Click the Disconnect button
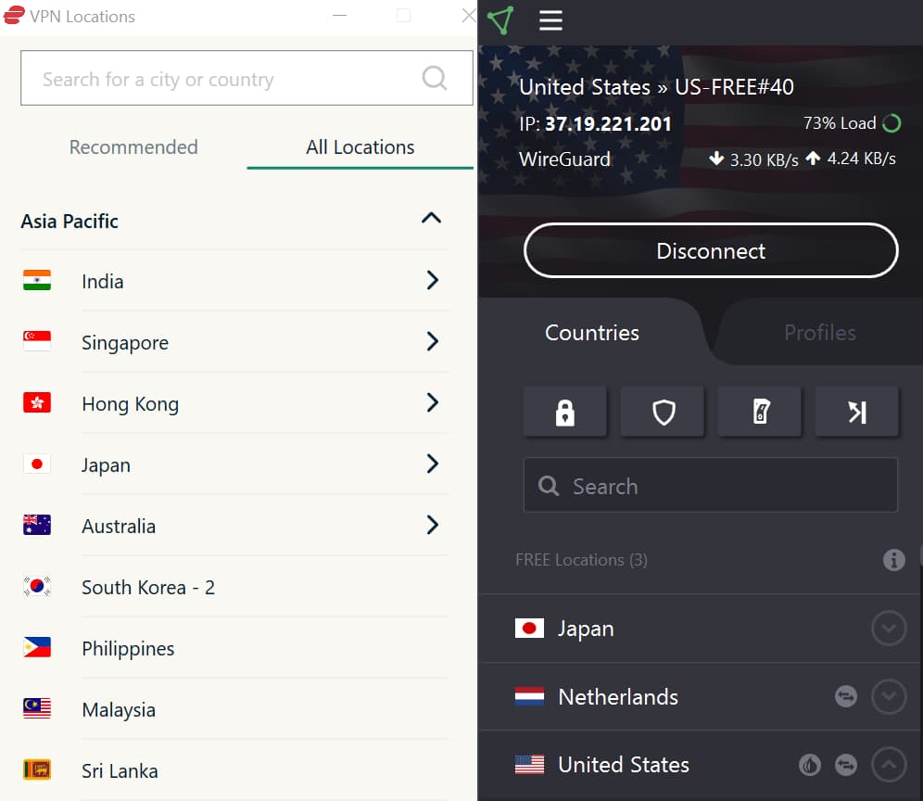923x801 pixels. [x=711, y=251]
